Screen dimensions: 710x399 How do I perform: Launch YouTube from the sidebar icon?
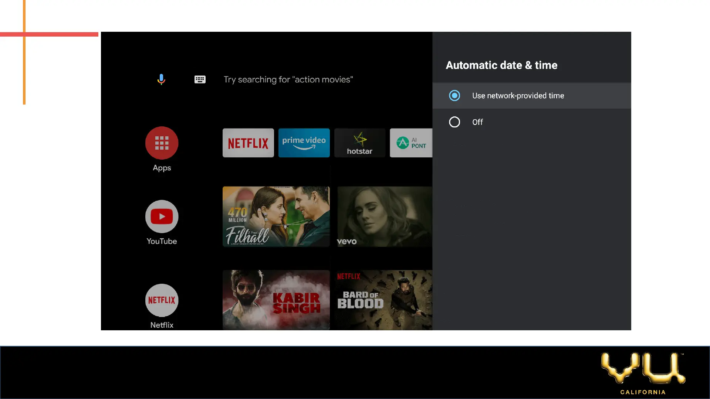pos(162,216)
